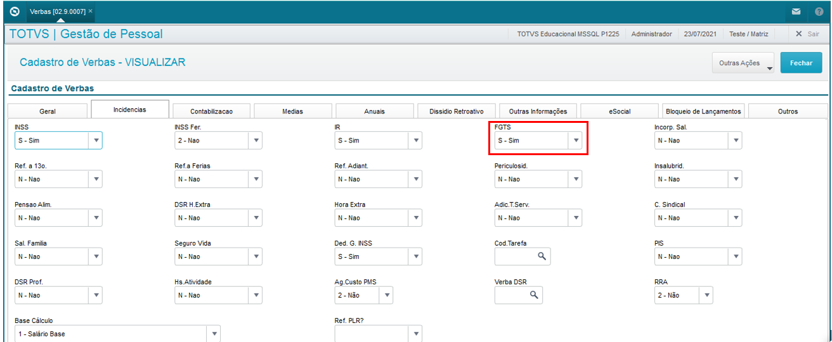
Task: Open the Sal. Familia dropdown
Action: click(x=96, y=256)
